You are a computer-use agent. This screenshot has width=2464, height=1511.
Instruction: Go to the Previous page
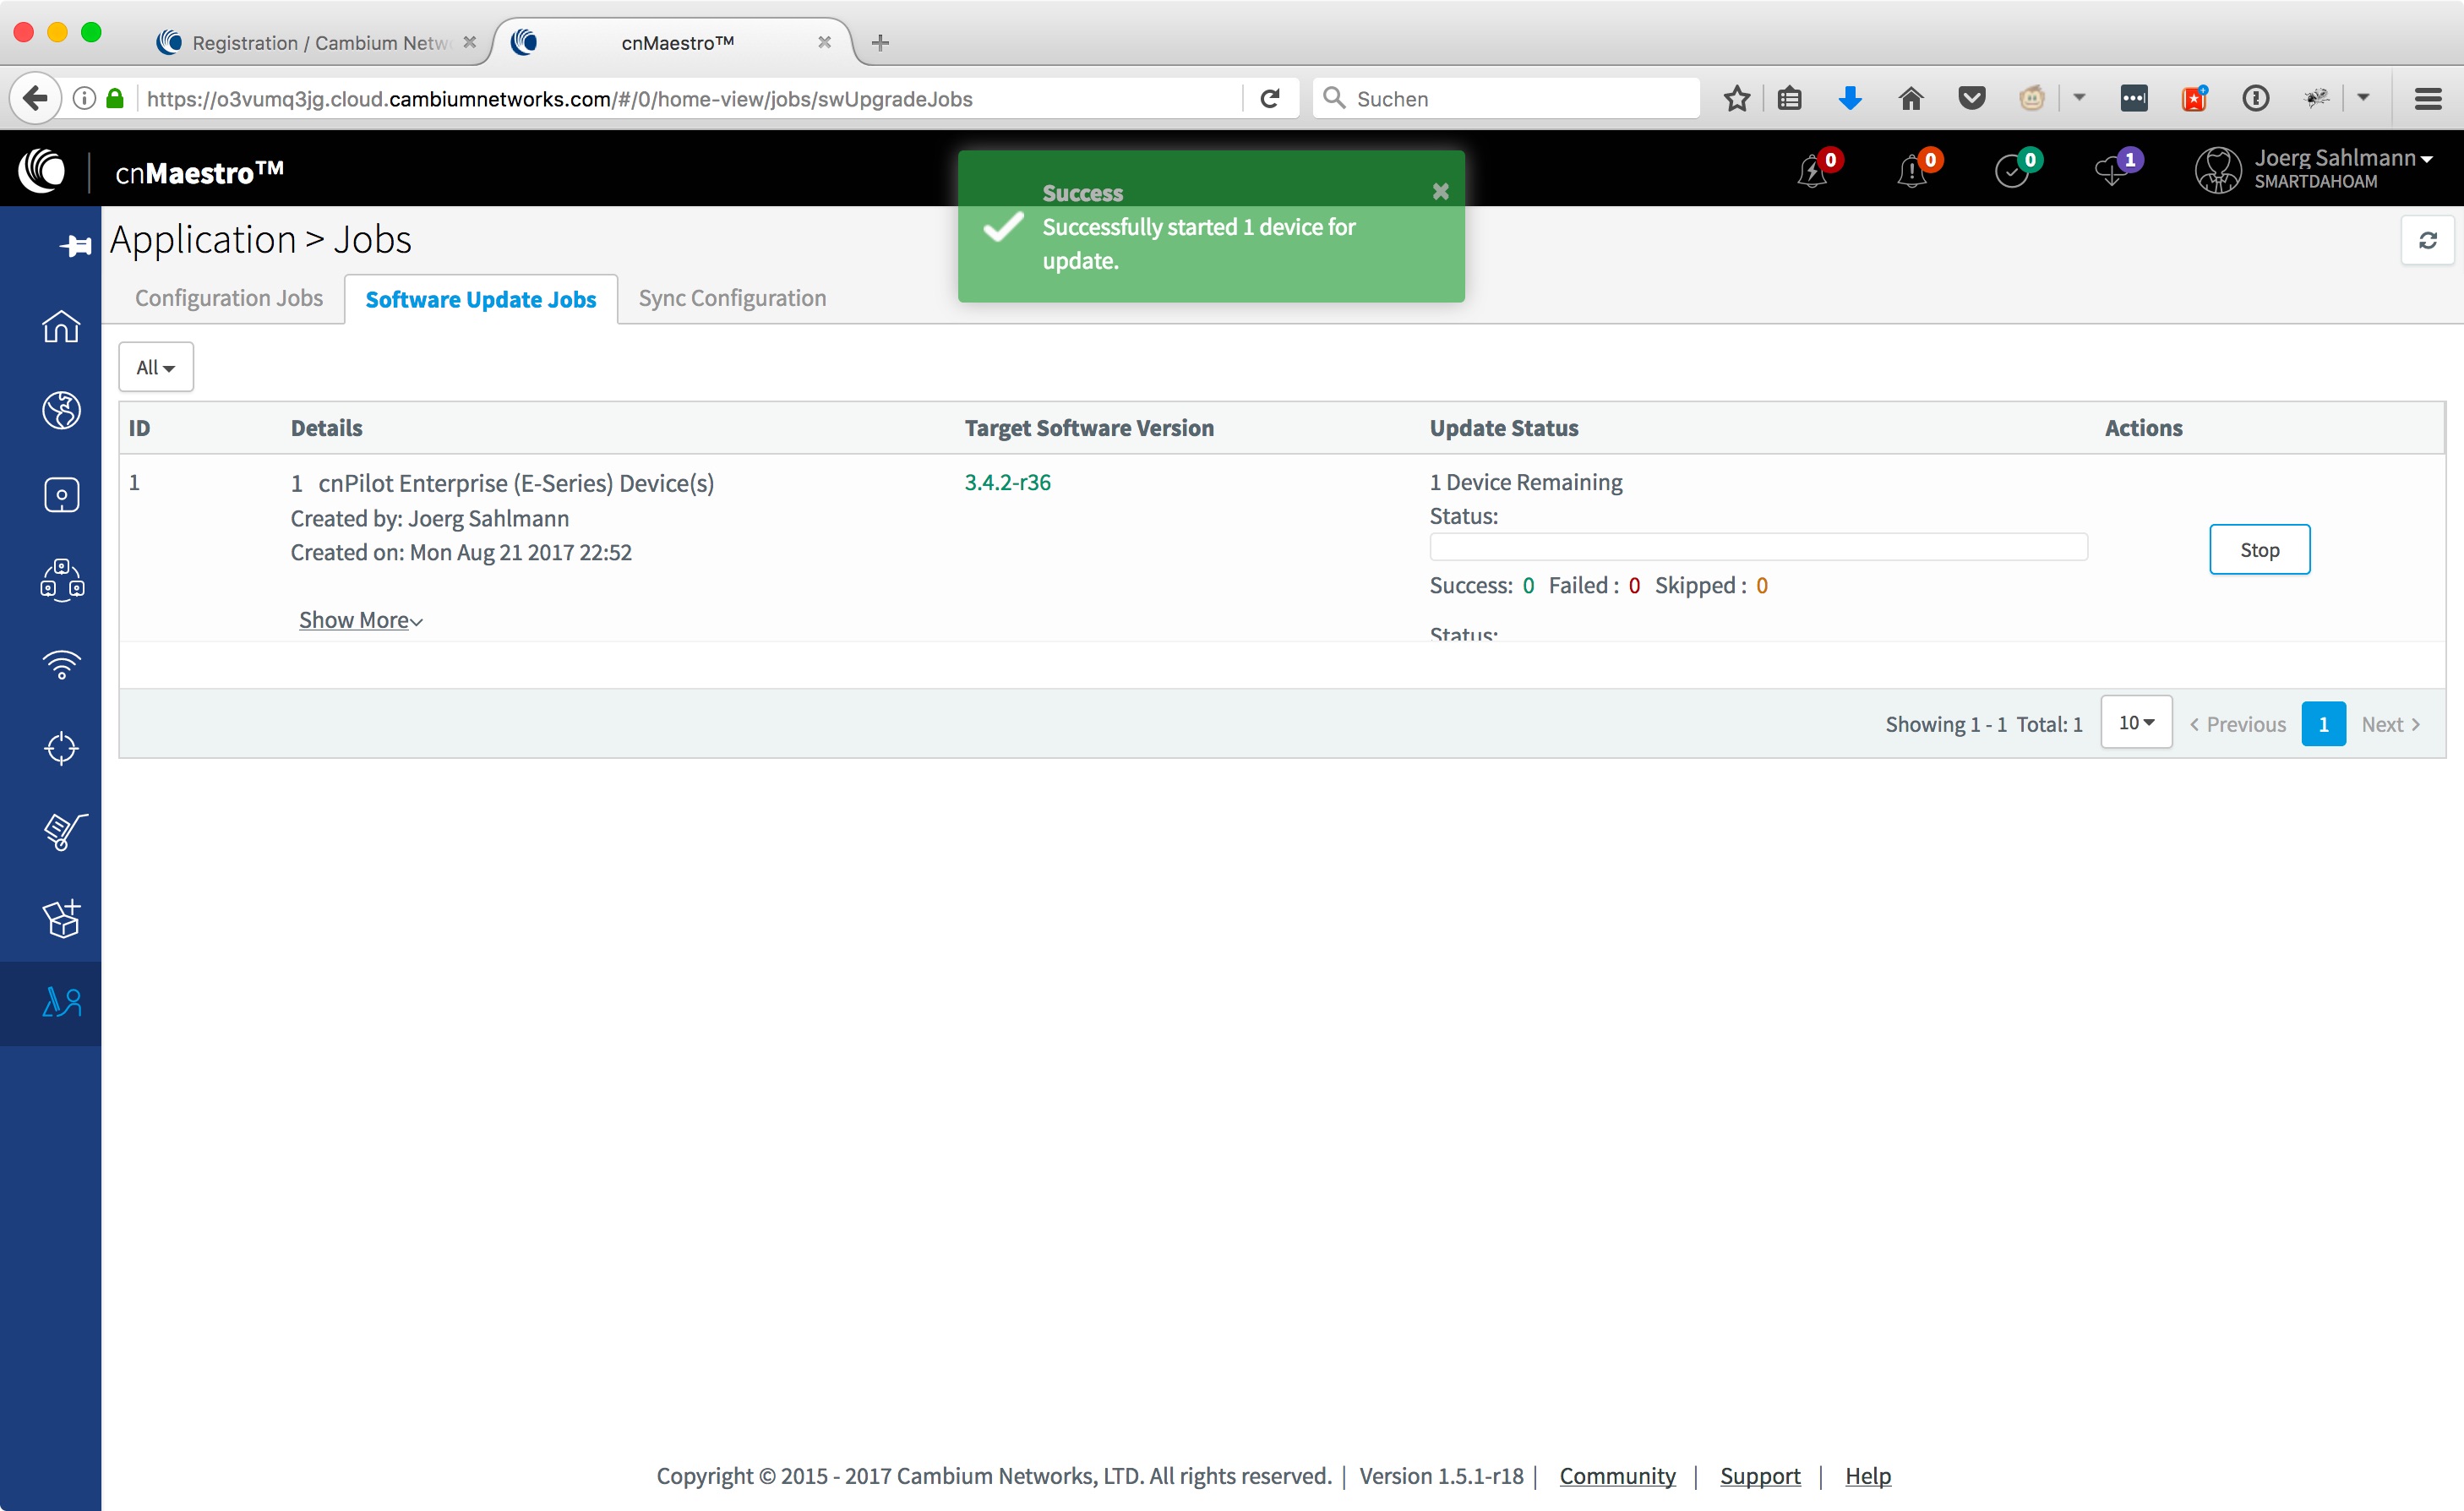point(2237,724)
